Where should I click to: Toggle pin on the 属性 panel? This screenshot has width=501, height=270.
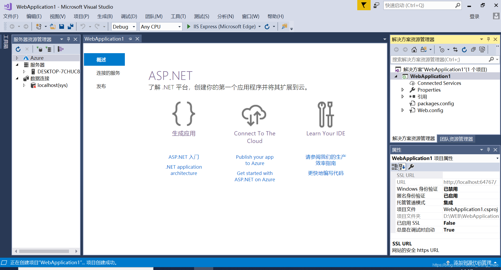pyautogui.click(x=488, y=150)
